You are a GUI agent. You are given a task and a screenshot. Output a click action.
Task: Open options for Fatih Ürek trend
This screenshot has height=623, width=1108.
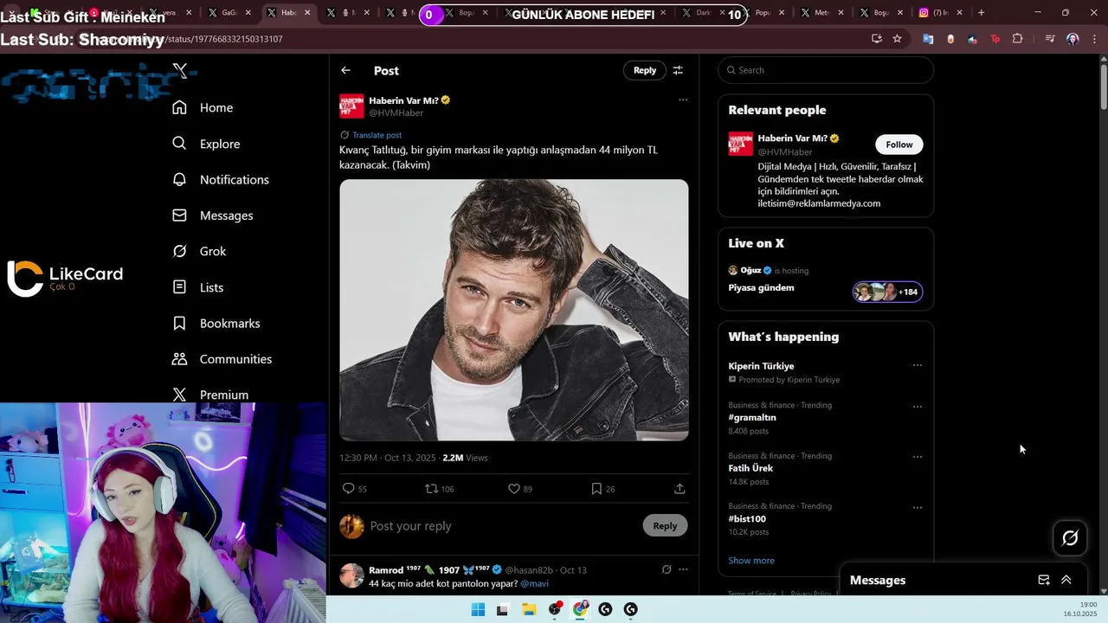pyautogui.click(x=917, y=457)
